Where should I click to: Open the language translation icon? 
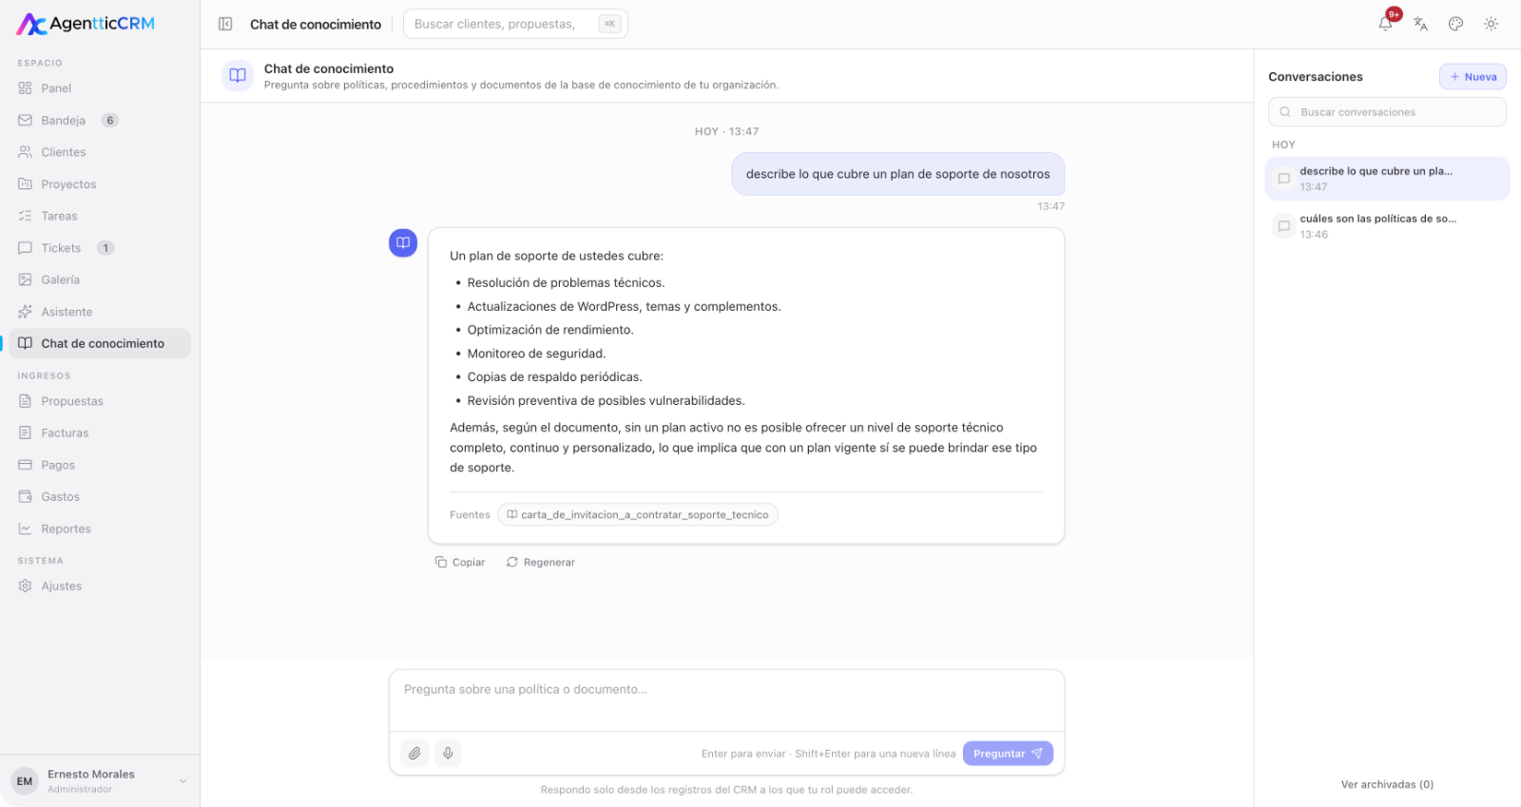[x=1420, y=24]
